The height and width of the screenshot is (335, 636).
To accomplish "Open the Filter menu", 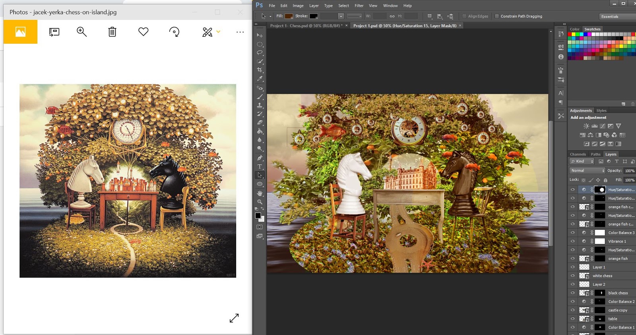I will [359, 6].
